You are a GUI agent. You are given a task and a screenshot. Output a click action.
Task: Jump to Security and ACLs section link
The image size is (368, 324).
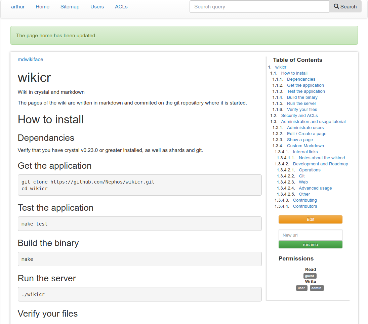tap(299, 116)
